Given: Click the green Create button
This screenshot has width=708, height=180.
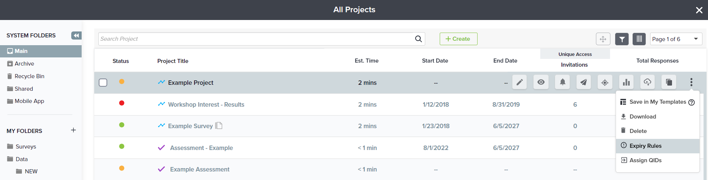Looking at the screenshot, I should (x=458, y=39).
